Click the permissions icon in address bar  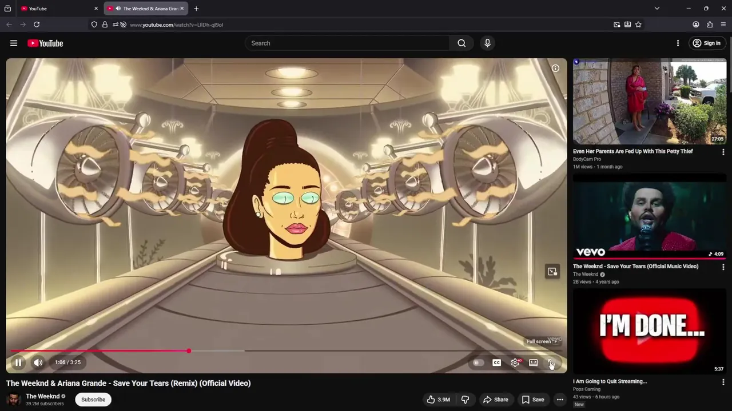pos(116,25)
